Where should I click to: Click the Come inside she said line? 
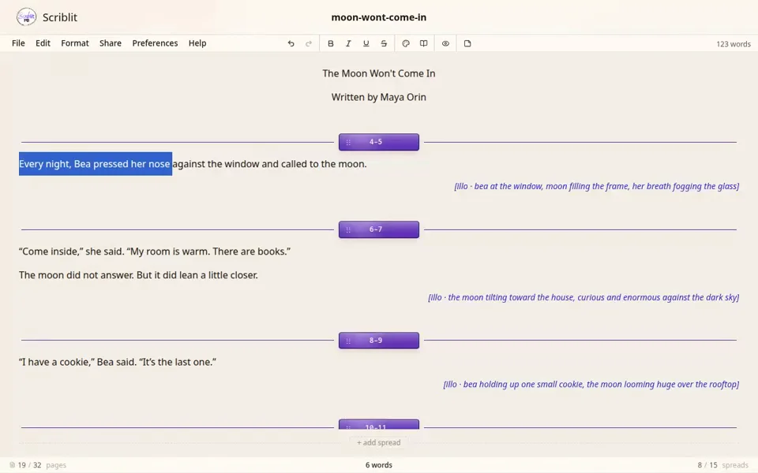click(x=155, y=251)
